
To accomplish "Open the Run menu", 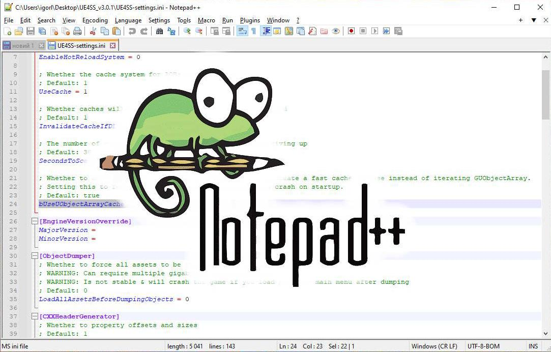I will coord(228,20).
